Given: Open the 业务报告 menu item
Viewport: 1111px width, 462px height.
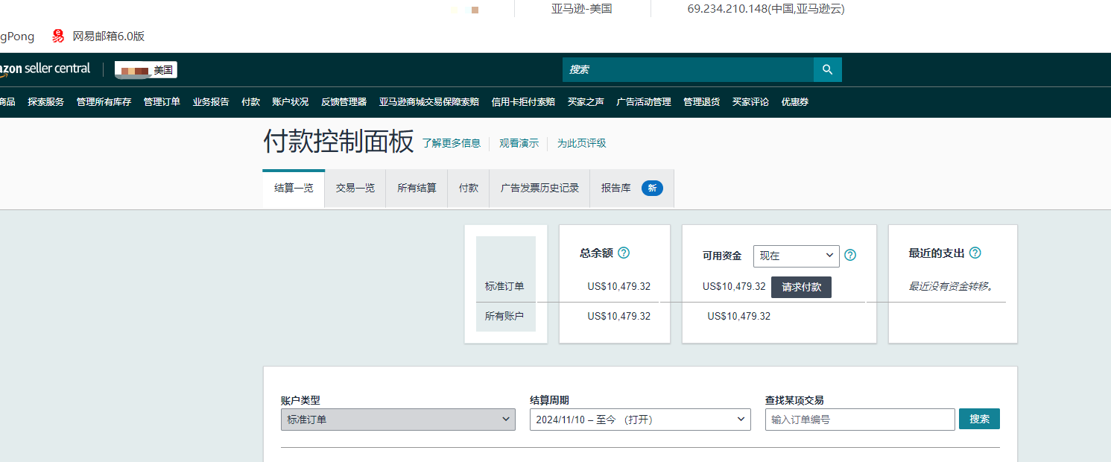Looking at the screenshot, I should point(211,102).
